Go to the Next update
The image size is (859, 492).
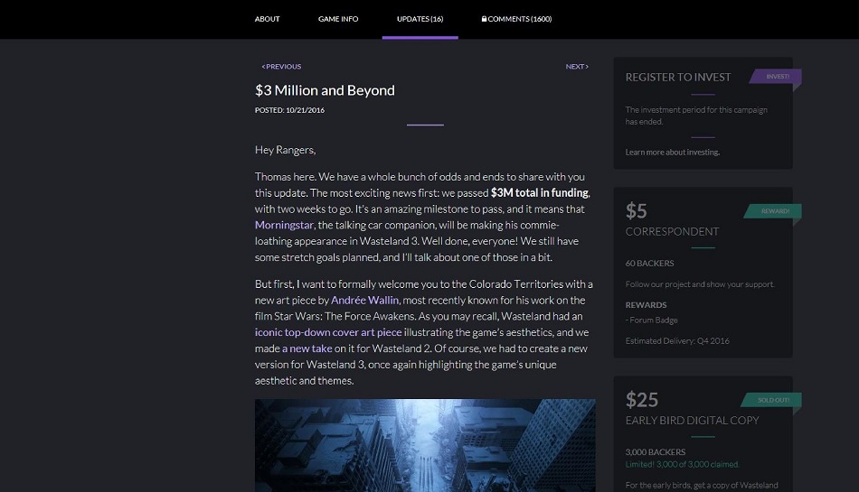[x=576, y=67]
